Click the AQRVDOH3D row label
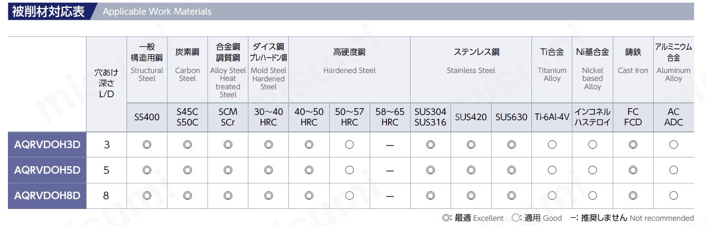Viewport: 706px width, 226px height. [x=47, y=145]
